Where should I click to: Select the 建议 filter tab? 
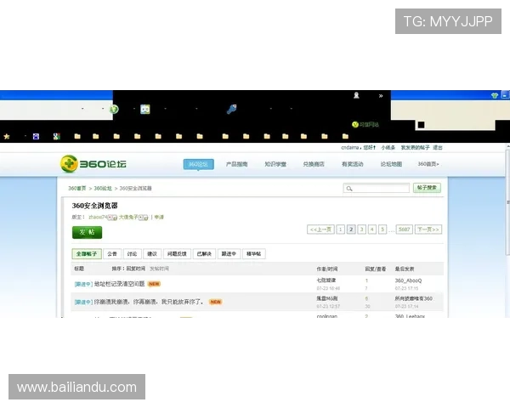[152, 254]
